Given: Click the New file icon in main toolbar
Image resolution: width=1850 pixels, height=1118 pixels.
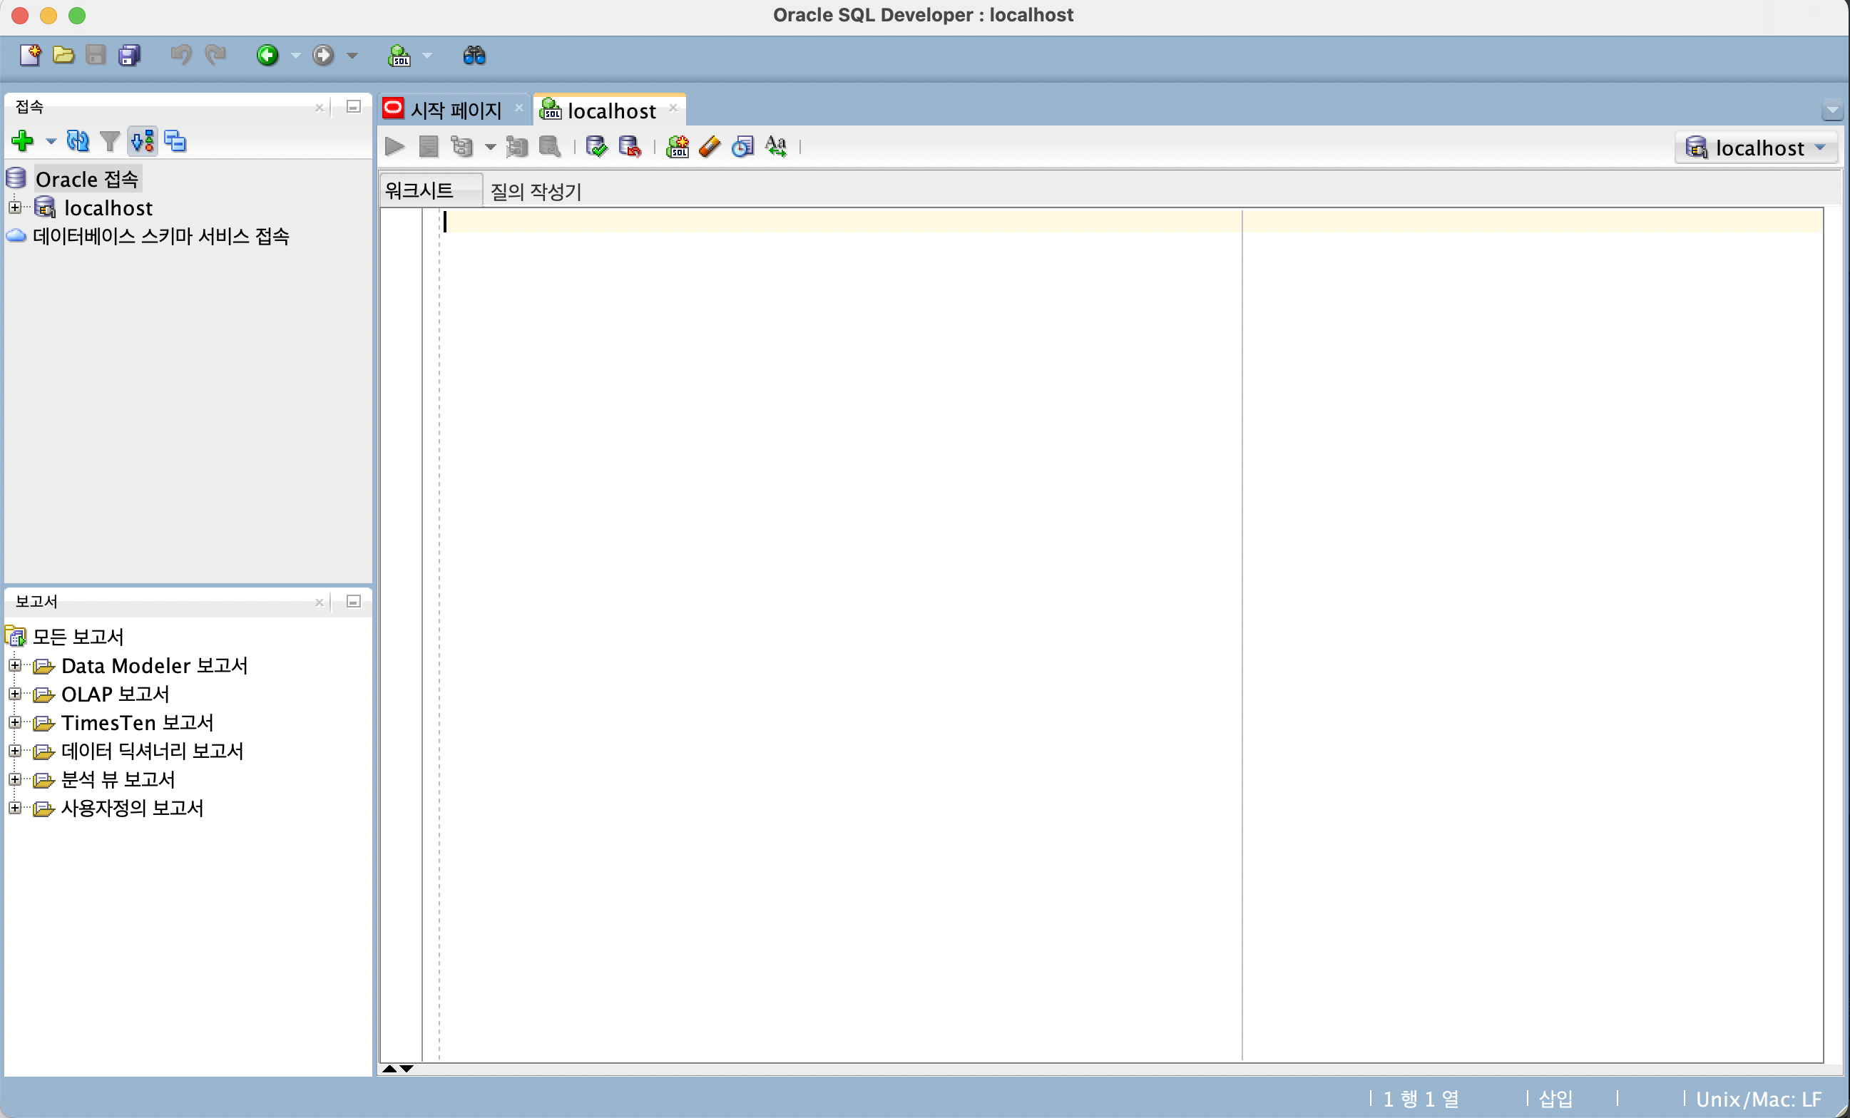Looking at the screenshot, I should click(x=30, y=55).
